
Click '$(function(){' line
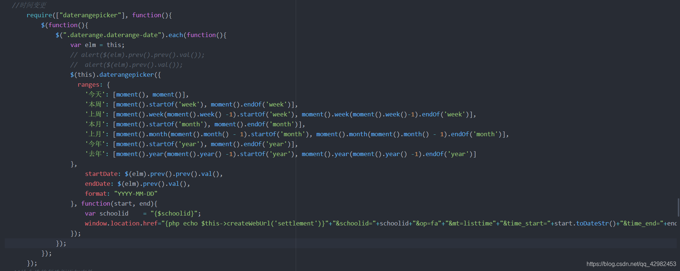[65, 25]
